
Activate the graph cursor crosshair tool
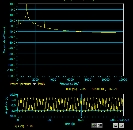pyautogui.click(x=94, y=125)
